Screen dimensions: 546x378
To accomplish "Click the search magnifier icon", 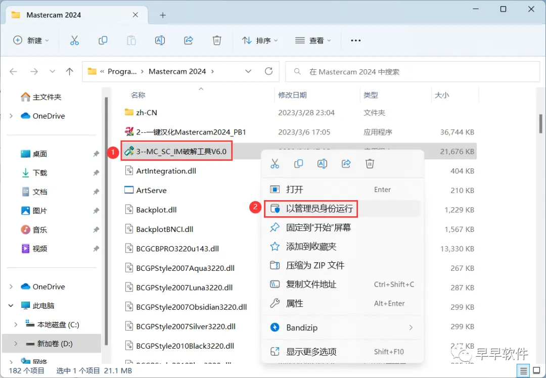I will tap(297, 72).
